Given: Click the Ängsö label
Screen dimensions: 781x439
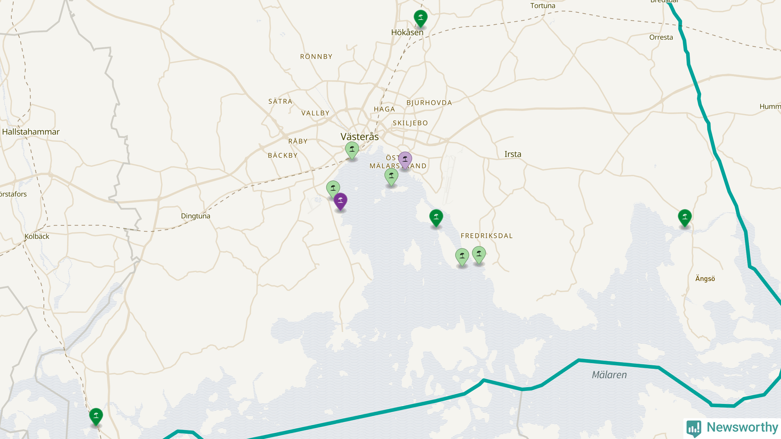Looking at the screenshot, I should pos(705,278).
